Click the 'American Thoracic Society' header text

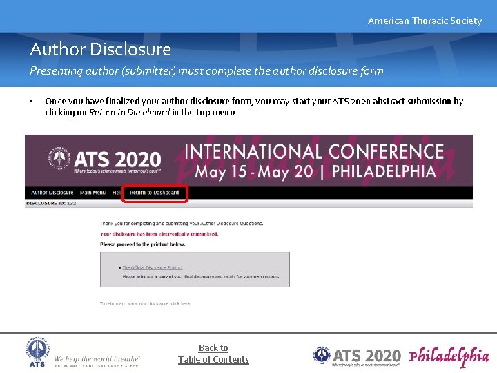(x=425, y=21)
